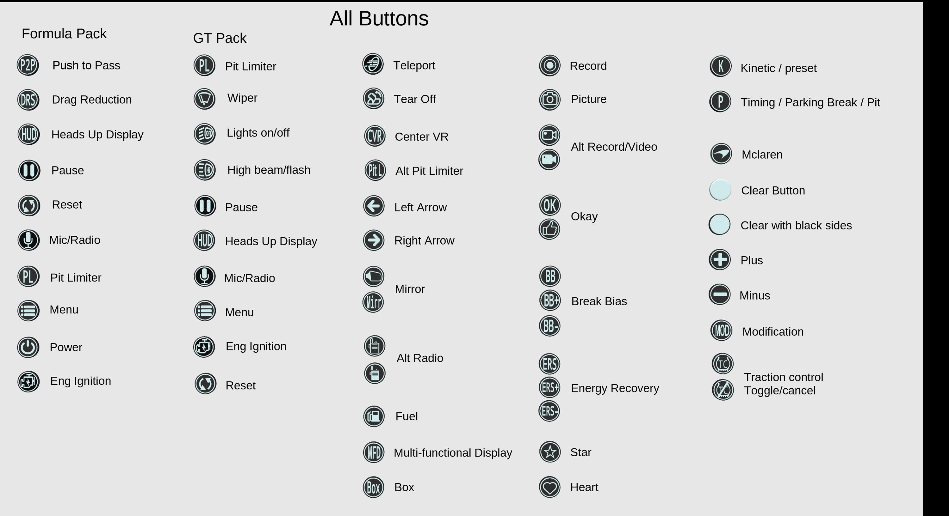Click the Picture camera icon
Viewport: 949px width, 516px height.
(550, 99)
